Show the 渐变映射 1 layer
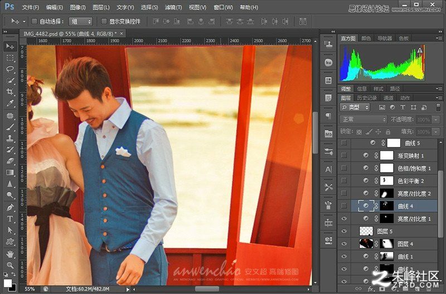The image size is (446, 294). [x=344, y=155]
